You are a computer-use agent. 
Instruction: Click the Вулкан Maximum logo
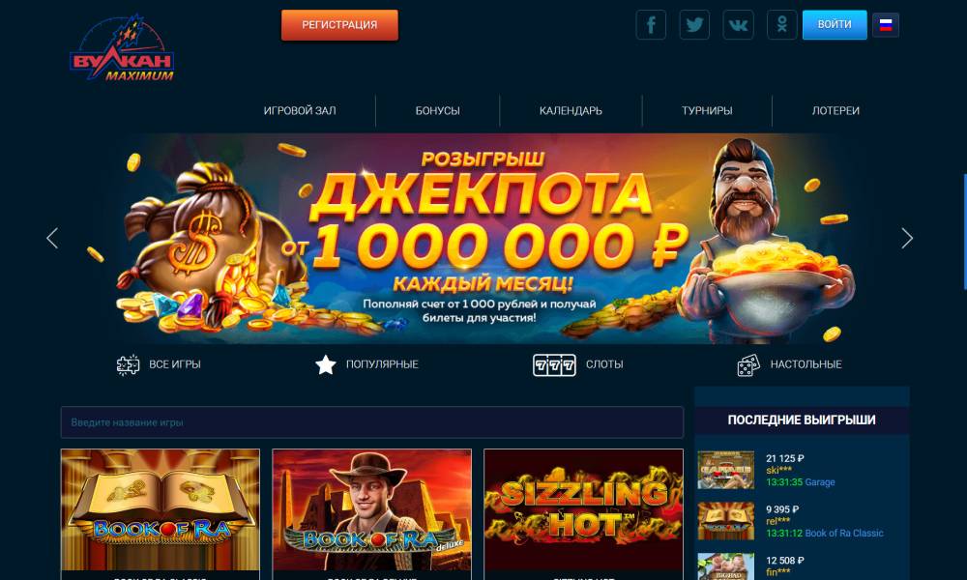(122, 48)
